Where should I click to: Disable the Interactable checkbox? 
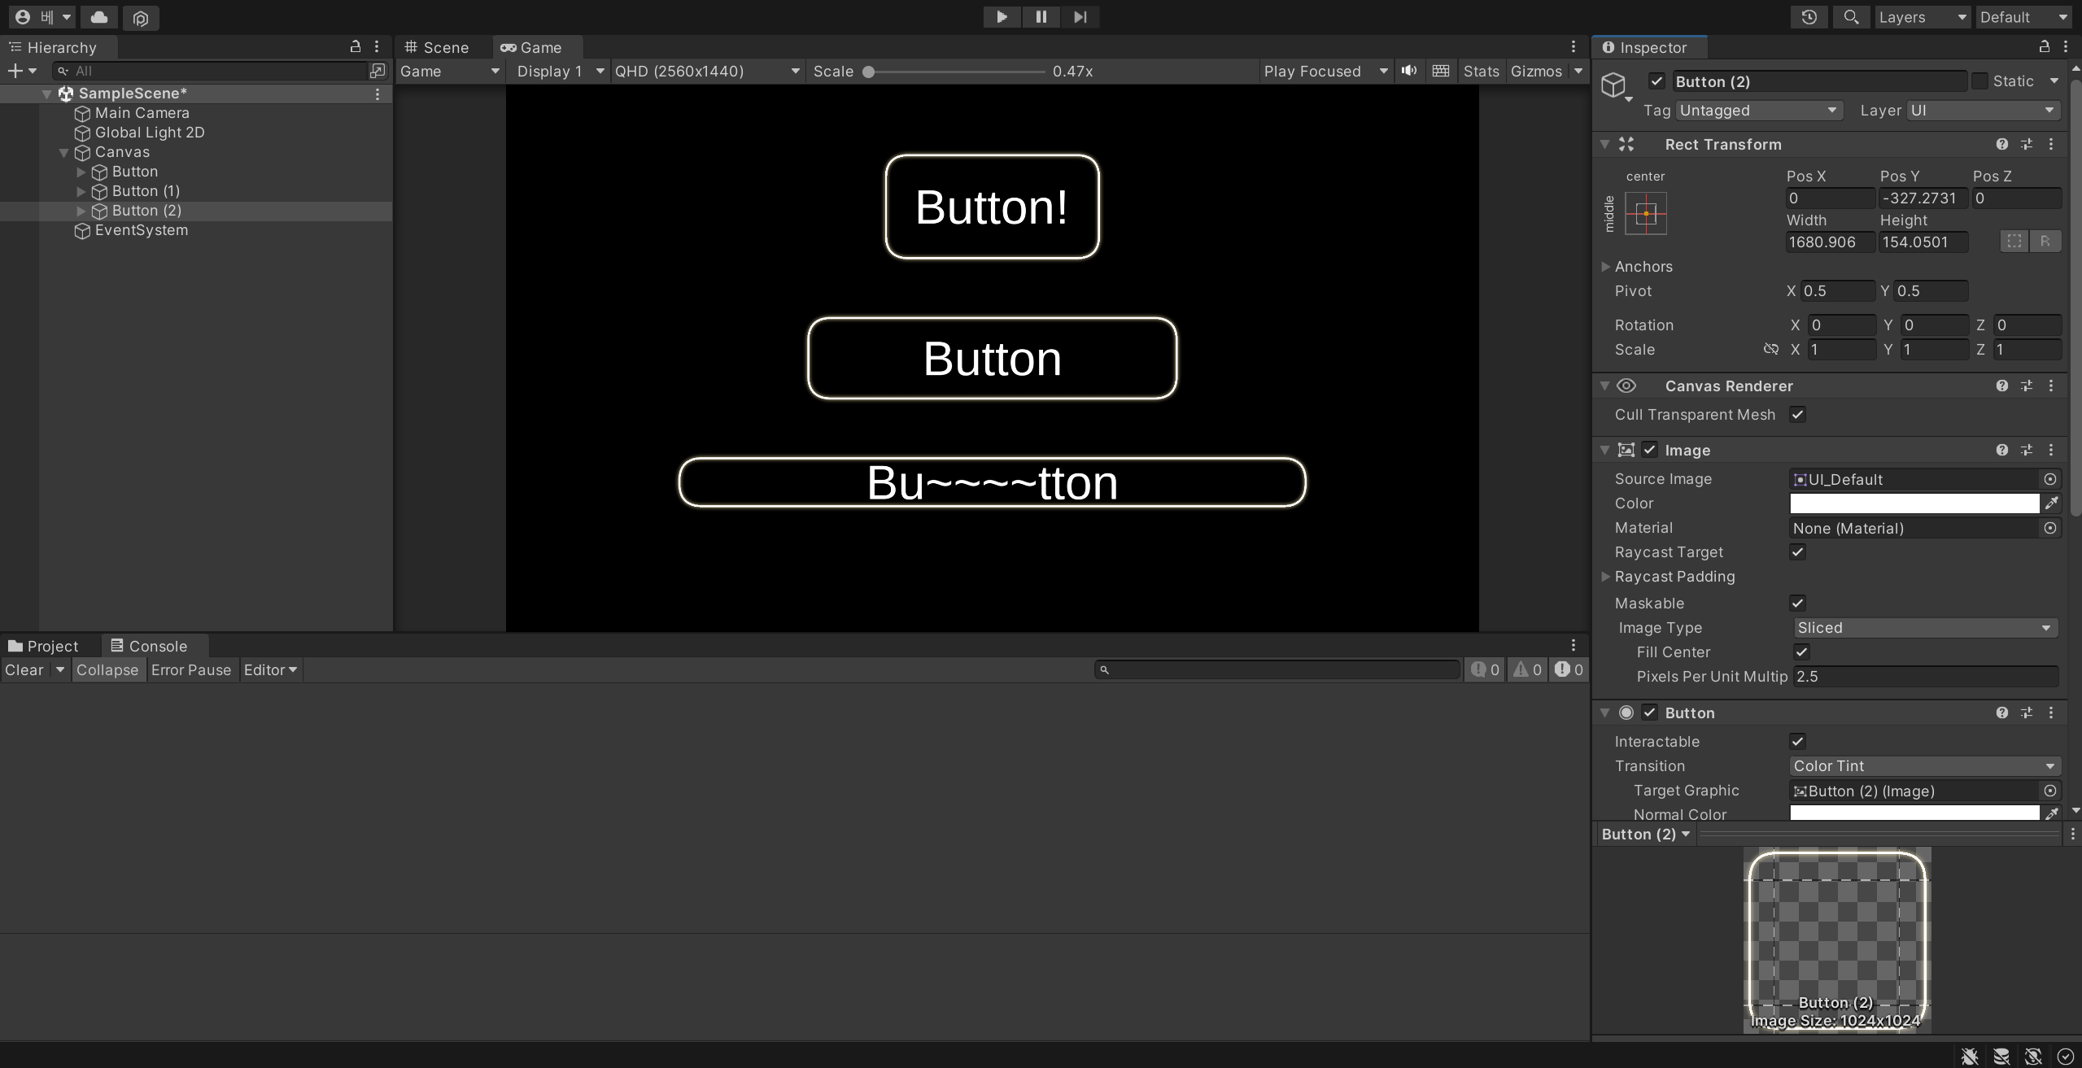[1797, 742]
